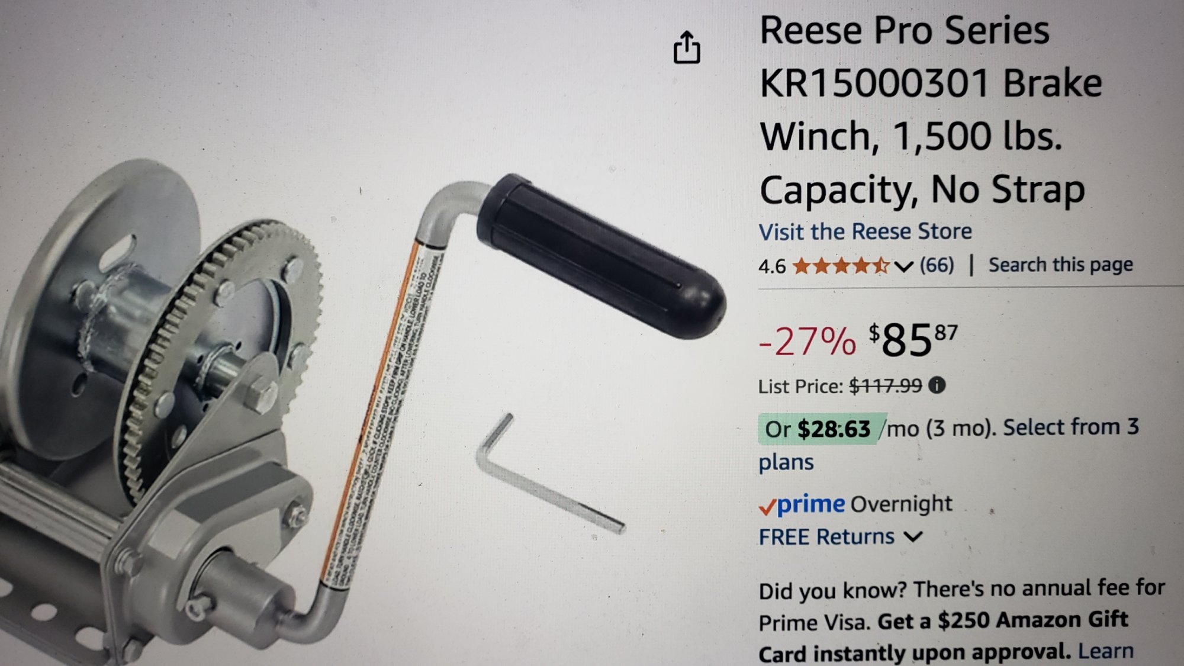Click Search this page link
Screen dimensions: 1184x666
tap(1061, 265)
